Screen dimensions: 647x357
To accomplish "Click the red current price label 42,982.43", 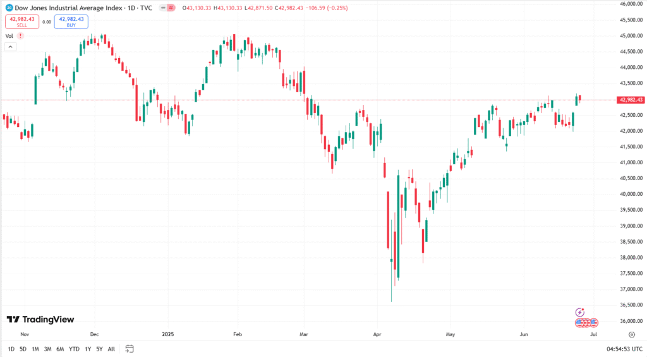I will click(631, 100).
